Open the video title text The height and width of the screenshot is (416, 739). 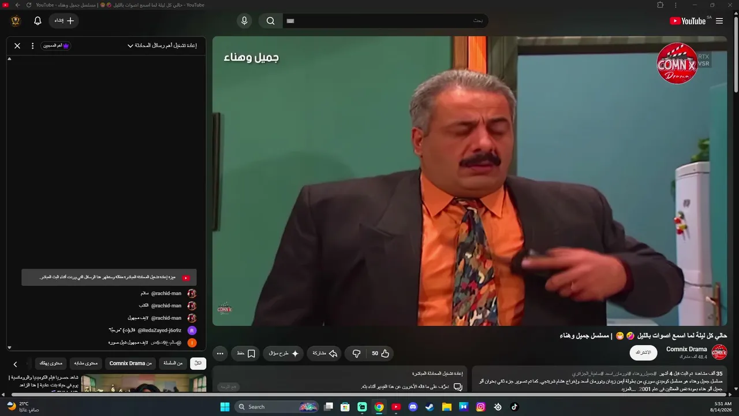point(643,336)
